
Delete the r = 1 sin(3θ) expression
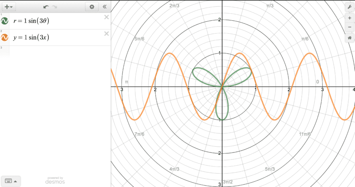pos(106,17)
